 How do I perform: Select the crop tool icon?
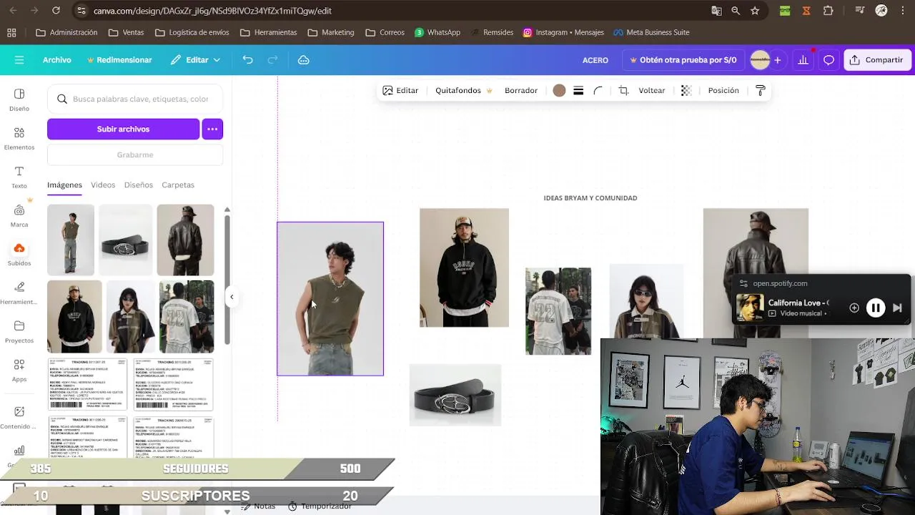(623, 91)
